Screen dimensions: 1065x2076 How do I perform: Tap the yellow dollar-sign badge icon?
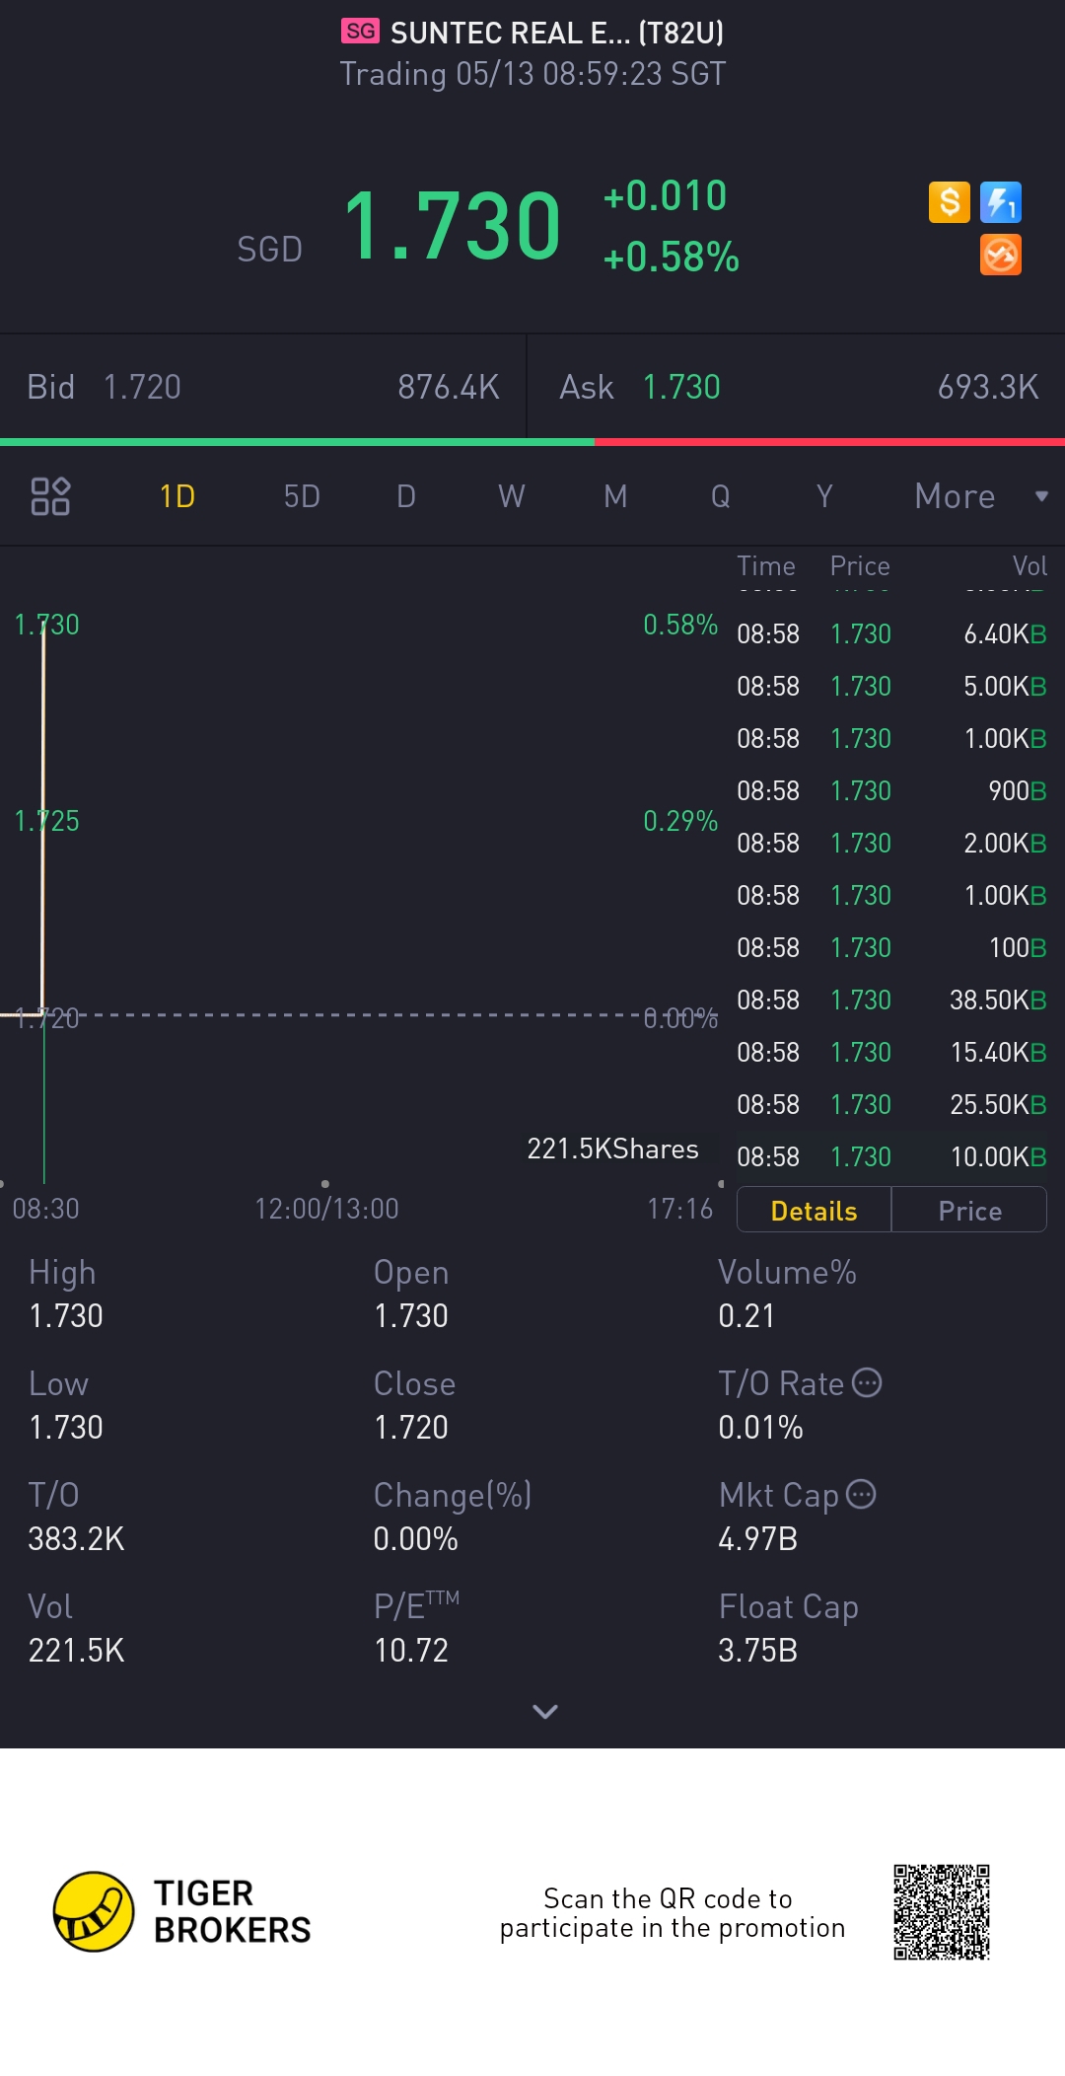click(x=949, y=202)
